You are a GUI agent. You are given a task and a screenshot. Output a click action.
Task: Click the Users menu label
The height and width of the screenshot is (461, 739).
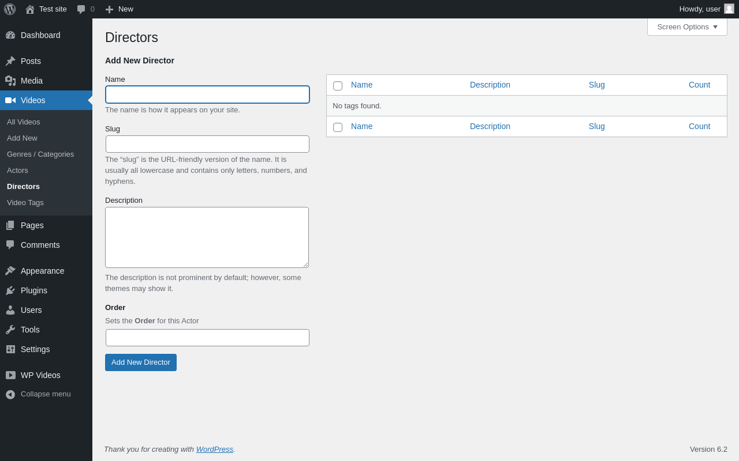[x=31, y=310]
